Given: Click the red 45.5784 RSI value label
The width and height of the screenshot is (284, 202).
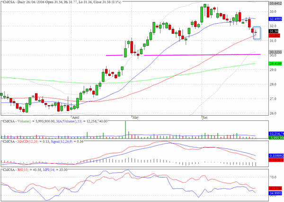Looking at the screenshot, I should [x=275, y=188].
